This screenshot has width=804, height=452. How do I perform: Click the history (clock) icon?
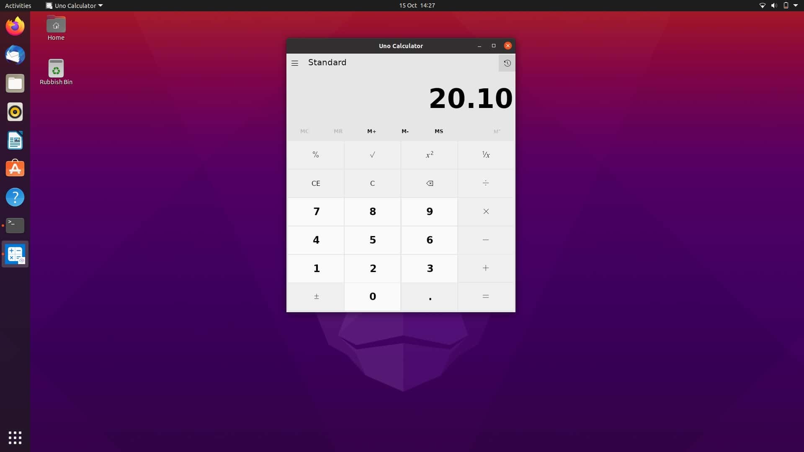pos(506,62)
